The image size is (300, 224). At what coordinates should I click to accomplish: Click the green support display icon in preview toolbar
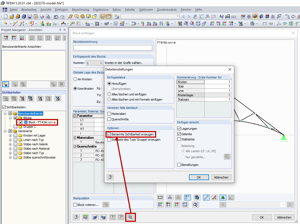point(222,197)
